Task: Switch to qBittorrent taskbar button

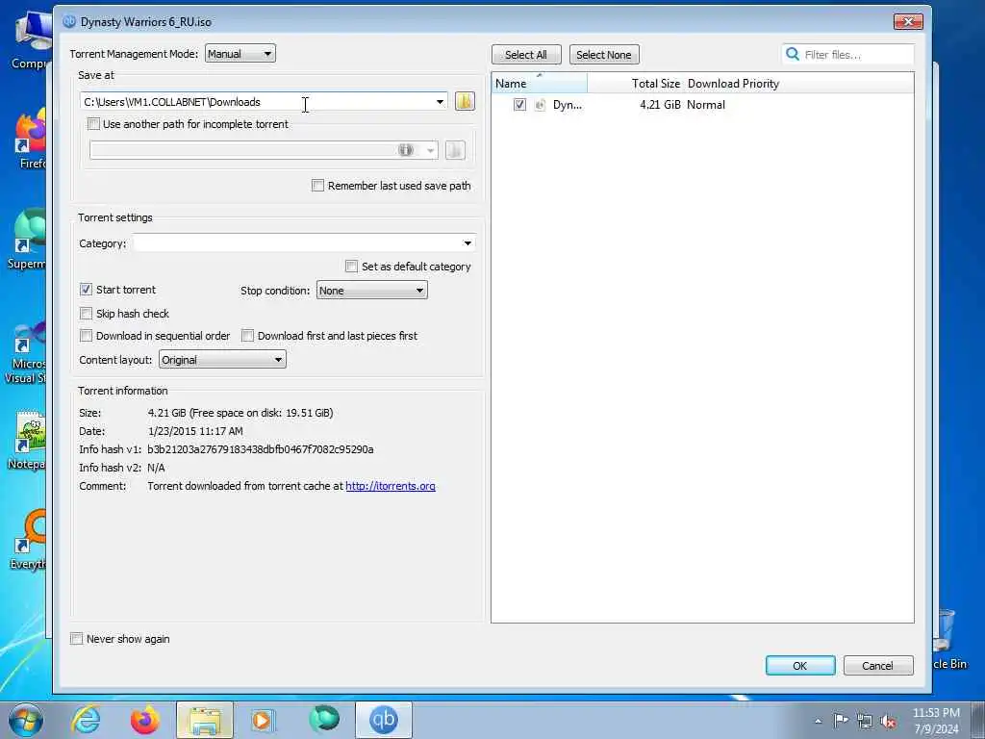Action: click(384, 720)
